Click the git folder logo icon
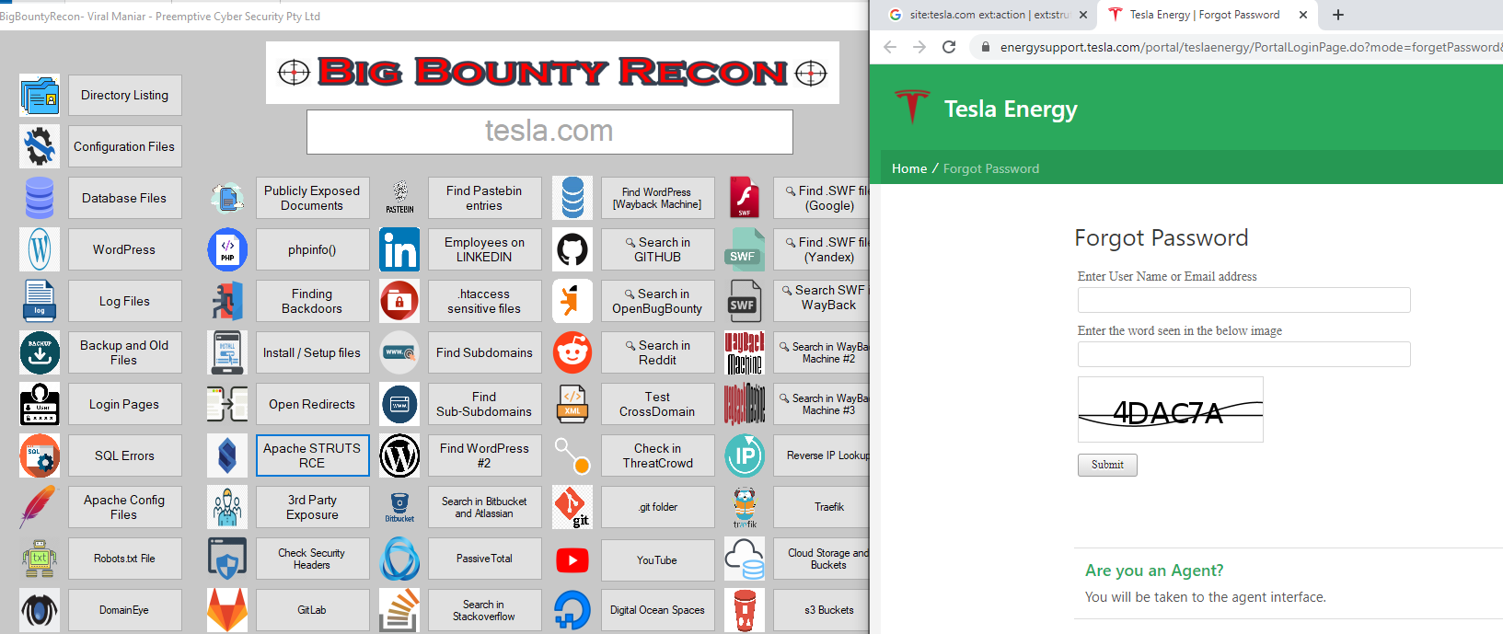This screenshot has height=634, width=1503. [572, 507]
